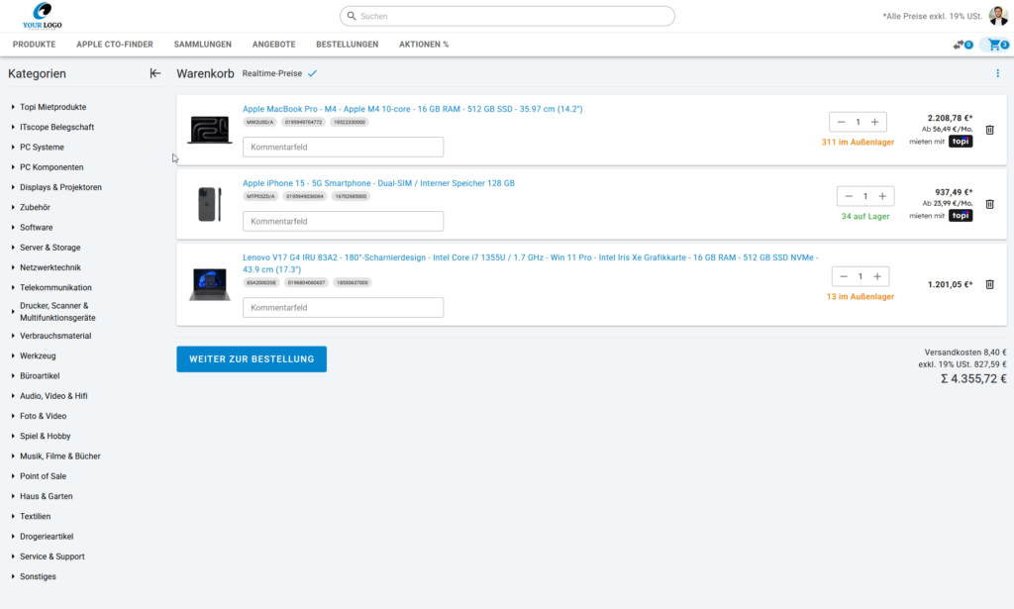
Task: Click the topi badge for MacBook Pro
Action: (x=961, y=142)
